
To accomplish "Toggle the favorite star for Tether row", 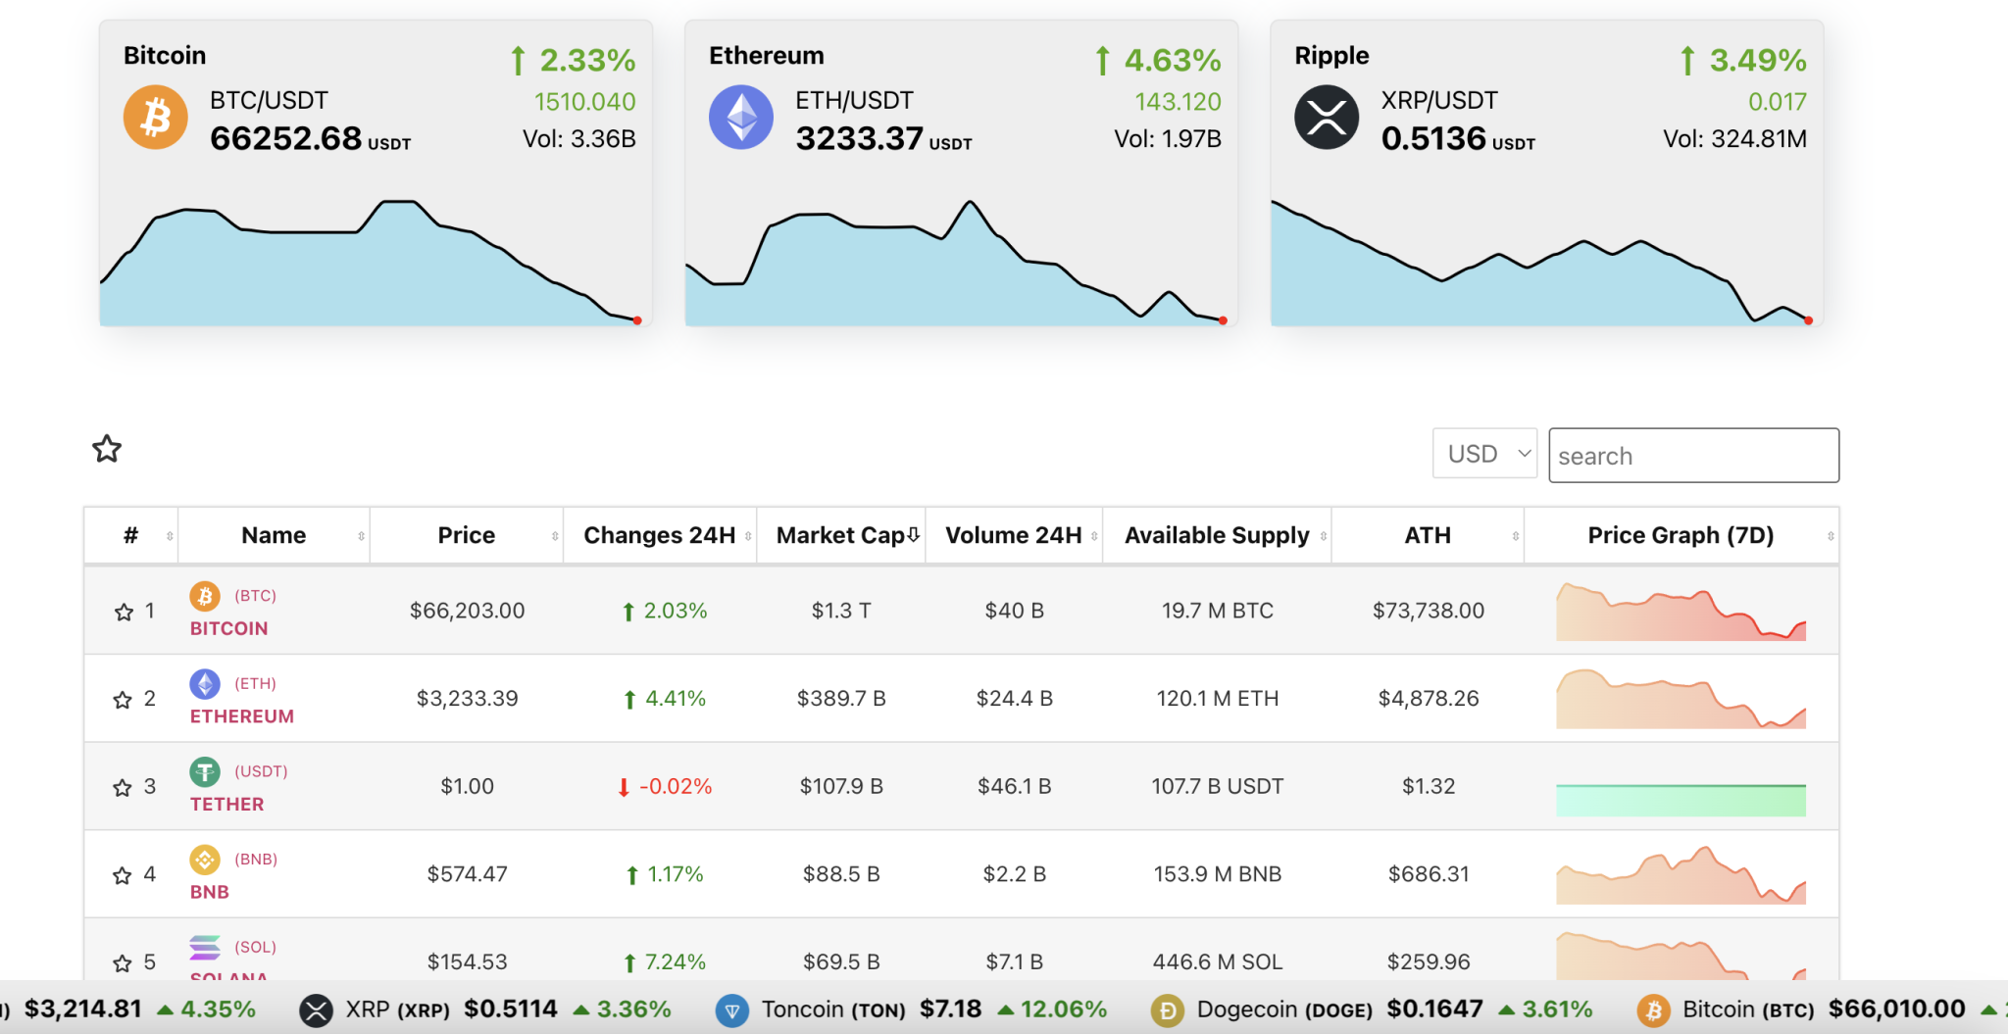I will coord(124,787).
